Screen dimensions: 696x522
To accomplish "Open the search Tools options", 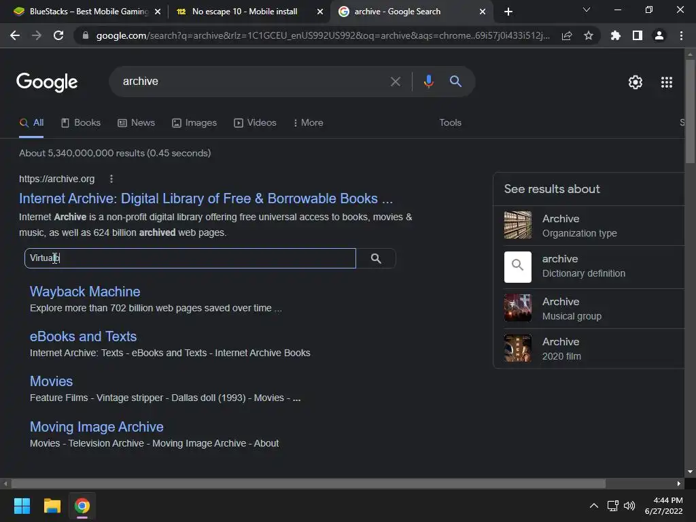I will coord(450,123).
